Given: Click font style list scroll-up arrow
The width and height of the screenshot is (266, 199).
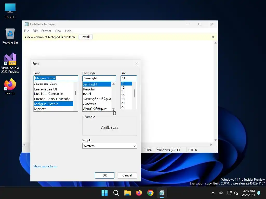Looking at the screenshot, I should pyautogui.click(x=114, y=84).
